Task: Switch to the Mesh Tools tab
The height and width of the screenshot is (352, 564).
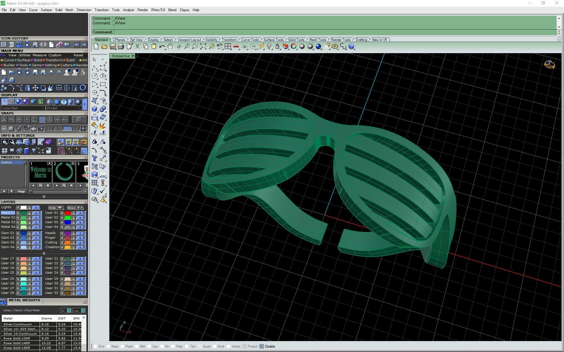Action: pos(318,40)
